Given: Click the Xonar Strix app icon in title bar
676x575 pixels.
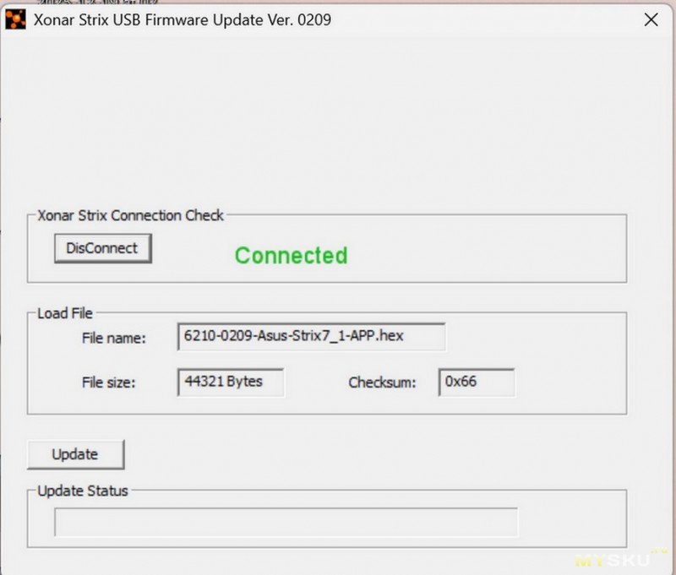Looking at the screenshot, I should tap(15, 20).
